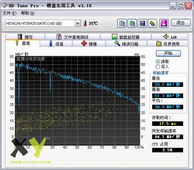Open the 文件(F) menu

click(9, 13)
